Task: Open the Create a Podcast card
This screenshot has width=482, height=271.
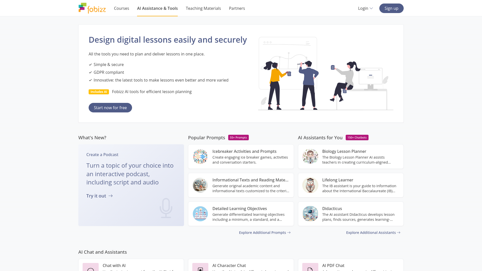Action: (131, 185)
